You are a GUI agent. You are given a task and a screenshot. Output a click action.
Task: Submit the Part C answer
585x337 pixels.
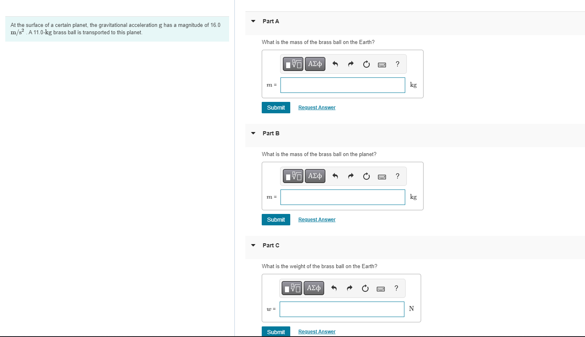(276, 332)
